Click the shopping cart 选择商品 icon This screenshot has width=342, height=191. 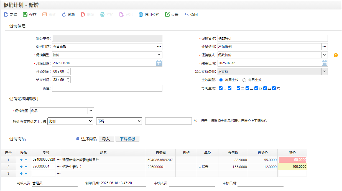tap(77, 139)
